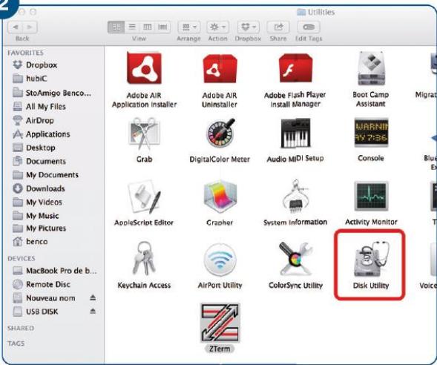This screenshot has width=437, height=365.
Task: Eject the USB DISK device
Action: [93, 311]
